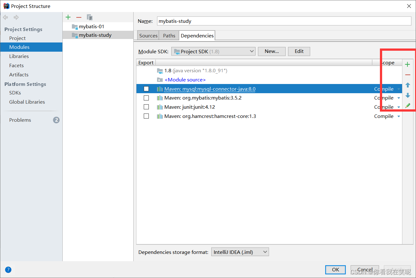Click library icon of hamcrest-core:1.3 row
The image size is (416, 278).
pyautogui.click(x=160, y=116)
